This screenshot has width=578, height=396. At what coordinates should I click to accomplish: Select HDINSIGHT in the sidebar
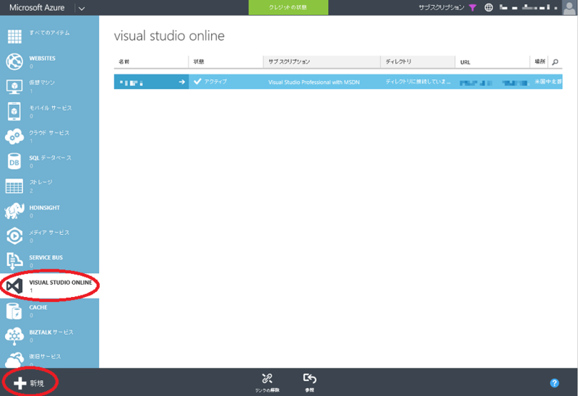[45, 207]
